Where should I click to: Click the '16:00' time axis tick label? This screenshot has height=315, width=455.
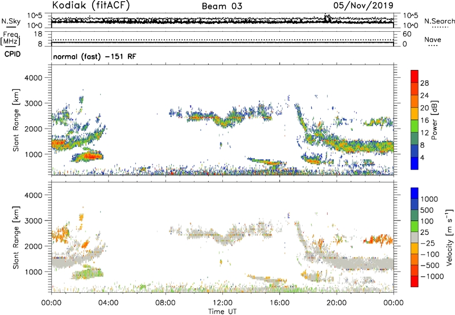279,303
